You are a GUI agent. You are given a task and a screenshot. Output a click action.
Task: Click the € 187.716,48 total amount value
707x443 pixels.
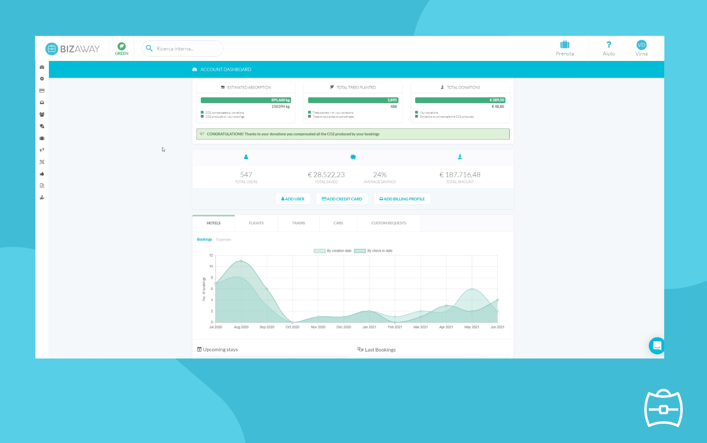[460, 175]
